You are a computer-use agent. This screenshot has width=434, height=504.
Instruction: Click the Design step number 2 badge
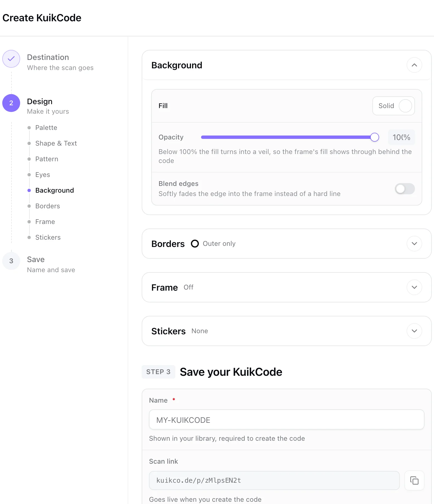(11, 103)
